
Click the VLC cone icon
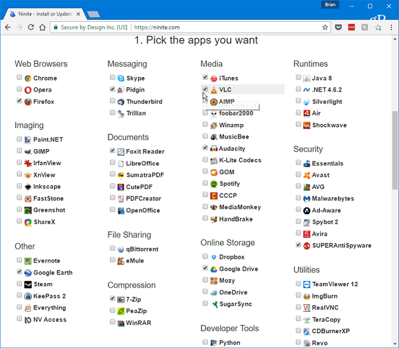click(214, 90)
